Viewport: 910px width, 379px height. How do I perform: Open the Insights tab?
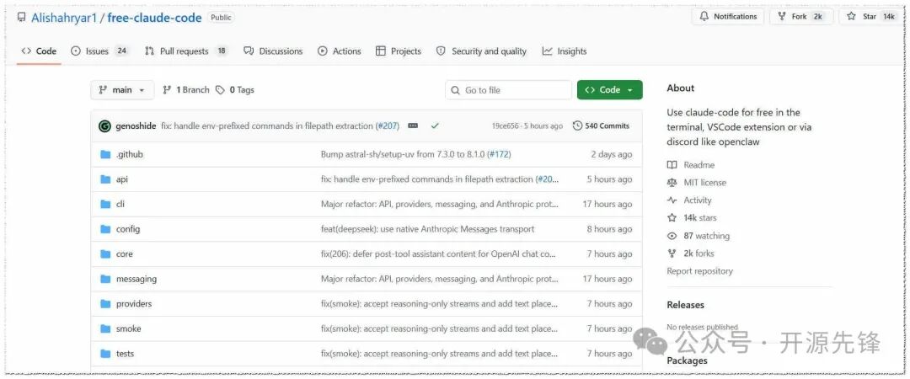(565, 51)
